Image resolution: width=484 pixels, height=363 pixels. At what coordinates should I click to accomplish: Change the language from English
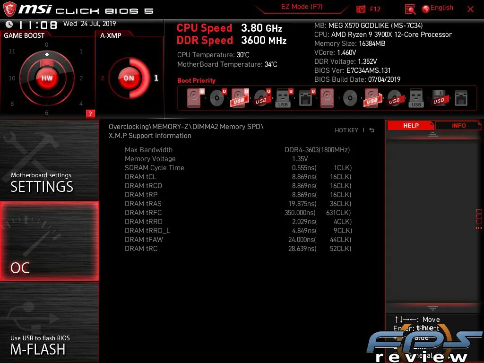[442, 8]
